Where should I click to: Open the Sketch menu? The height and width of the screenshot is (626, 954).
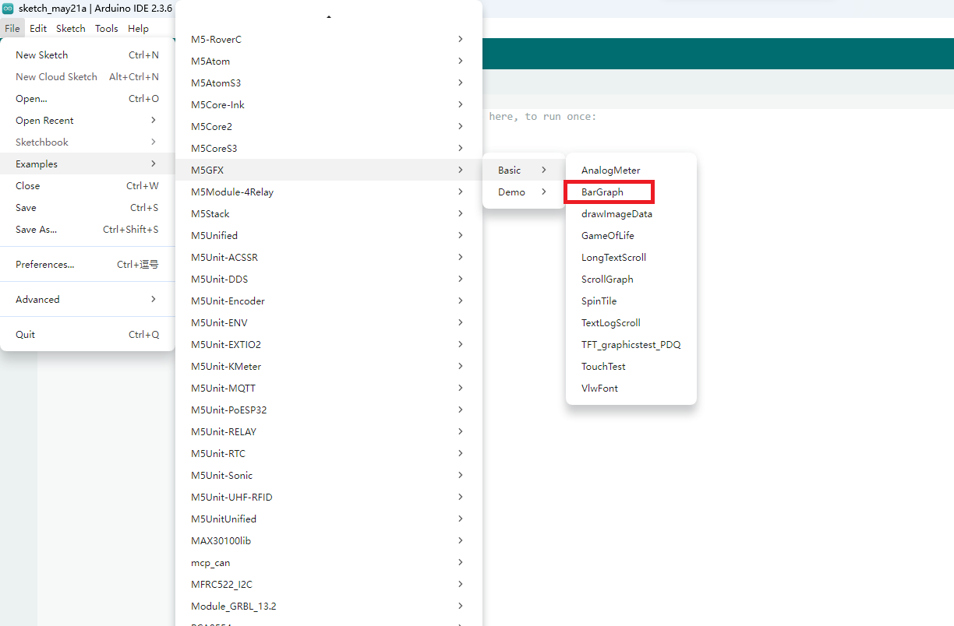coord(71,29)
